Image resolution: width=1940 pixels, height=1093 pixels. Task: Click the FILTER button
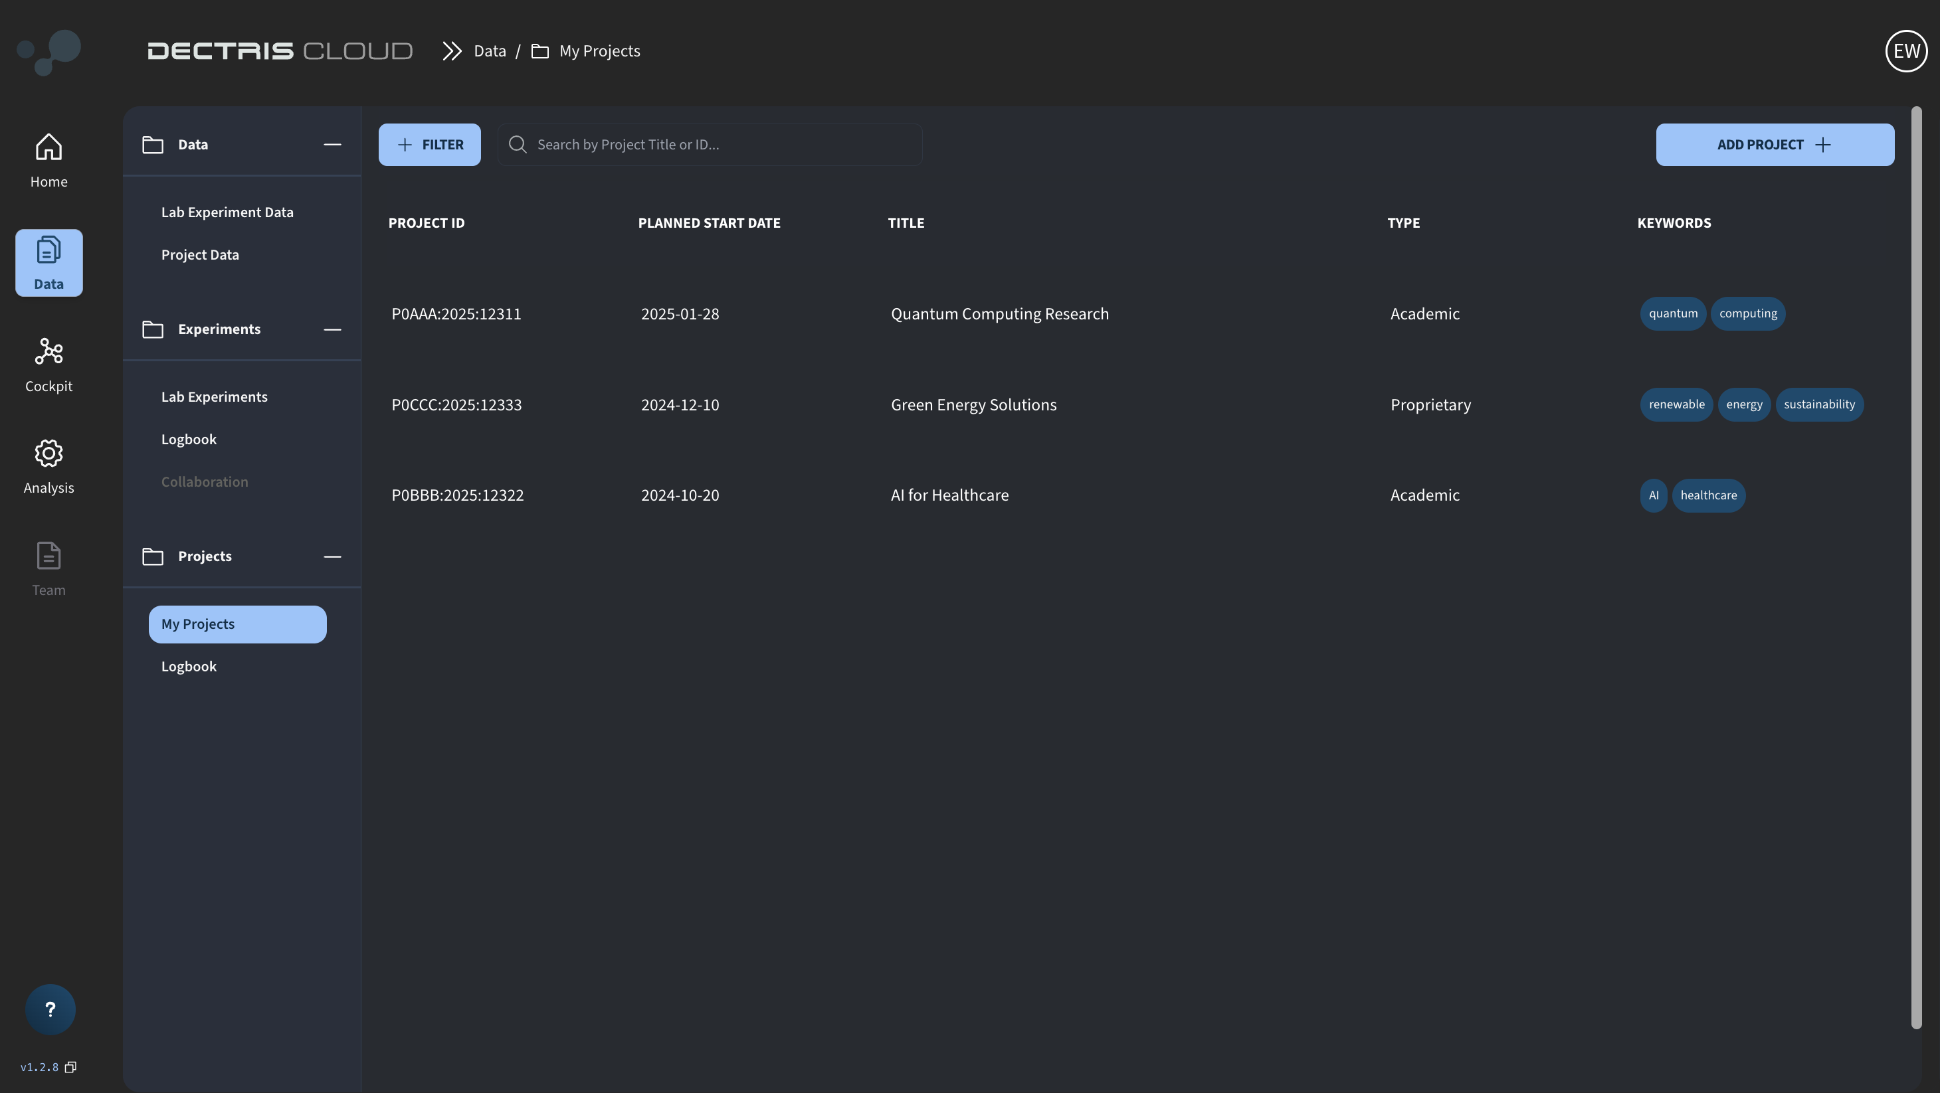(429, 145)
